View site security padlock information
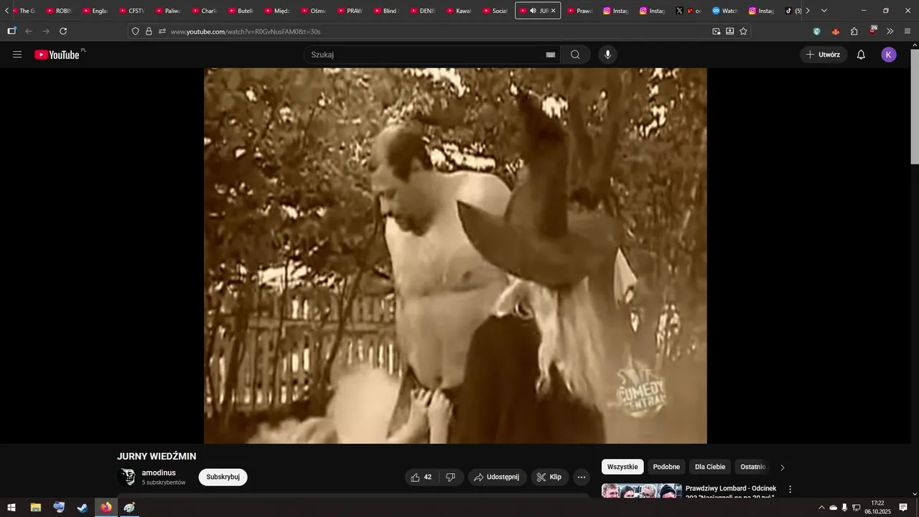Viewport: 919px width, 517px height. [149, 31]
